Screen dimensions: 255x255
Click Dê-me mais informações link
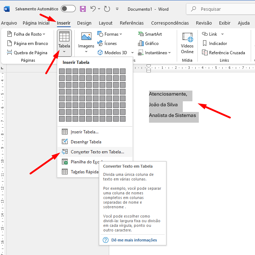[134, 240]
